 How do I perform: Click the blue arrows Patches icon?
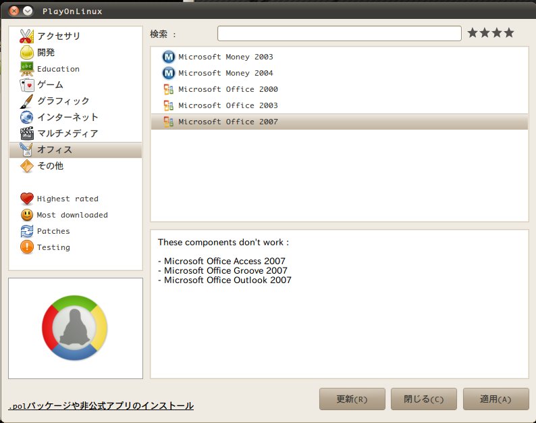click(26, 231)
